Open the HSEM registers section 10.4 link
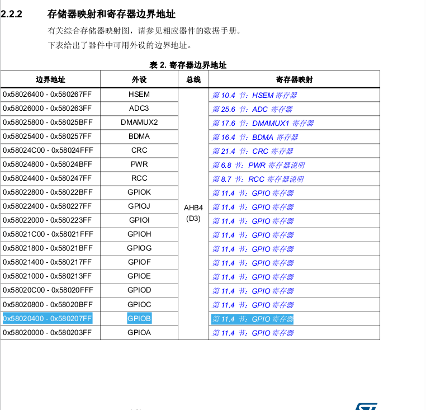 [x=254, y=96]
